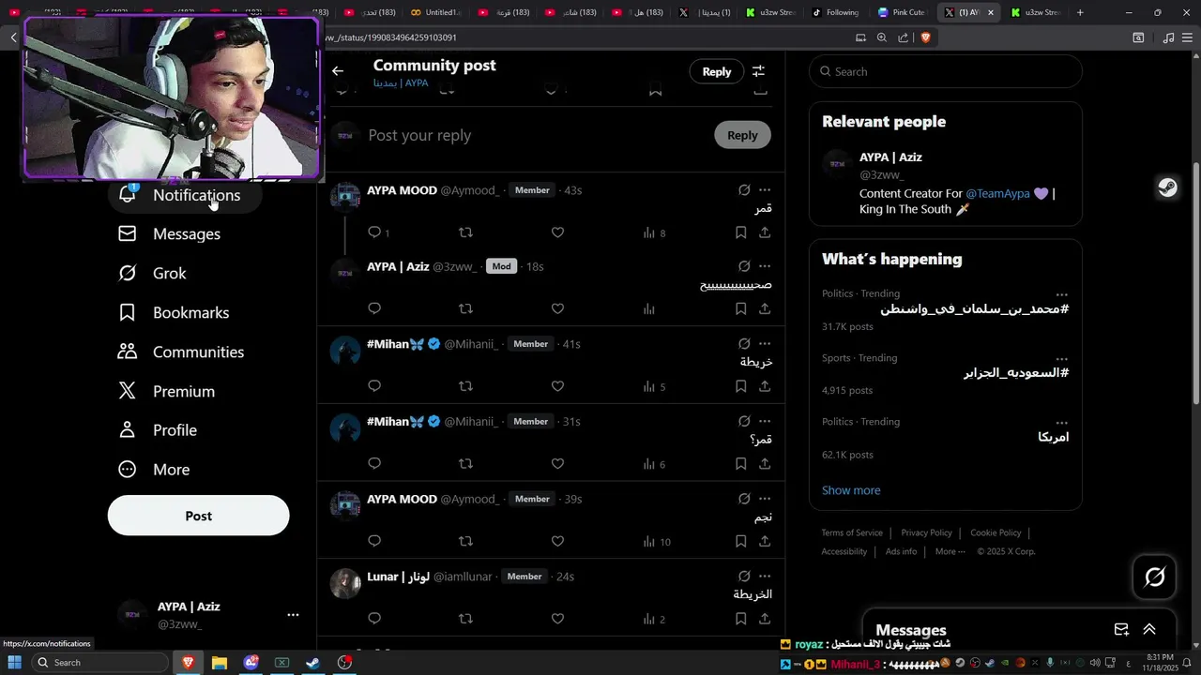Viewport: 1201px width, 675px height.
Task: Bookmark the #Mihan 31s post
Action: [x=740, y=463]
